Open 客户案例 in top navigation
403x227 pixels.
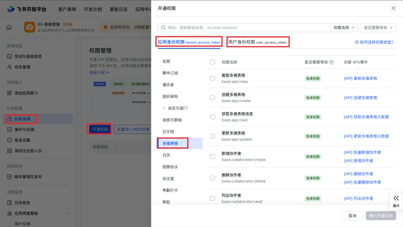pos(67,9)
